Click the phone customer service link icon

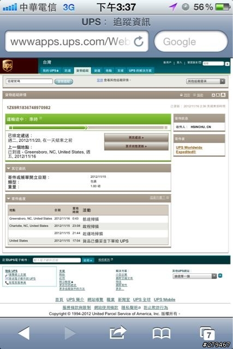pyautogui.click(x=7, y=282)
